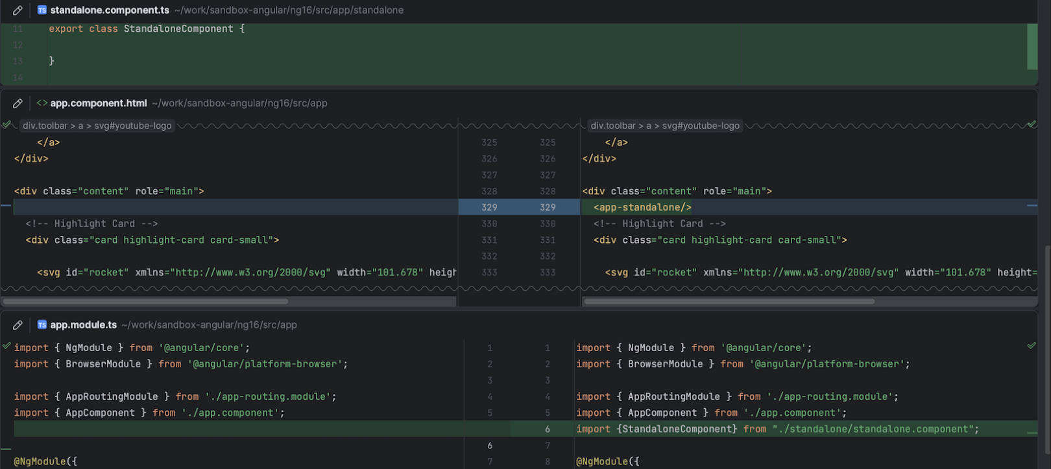Click the left inspection checkmark in app.component.html diff
1051x469 pixels.
(x=6, y=124)
